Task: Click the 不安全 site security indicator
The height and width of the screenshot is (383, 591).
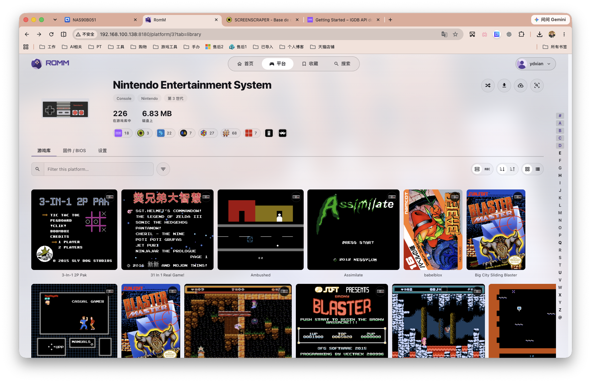Action: [x=85, y=34]
